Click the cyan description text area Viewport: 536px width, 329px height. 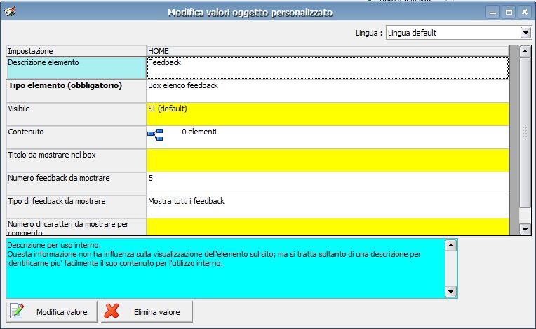pos(226,268)
